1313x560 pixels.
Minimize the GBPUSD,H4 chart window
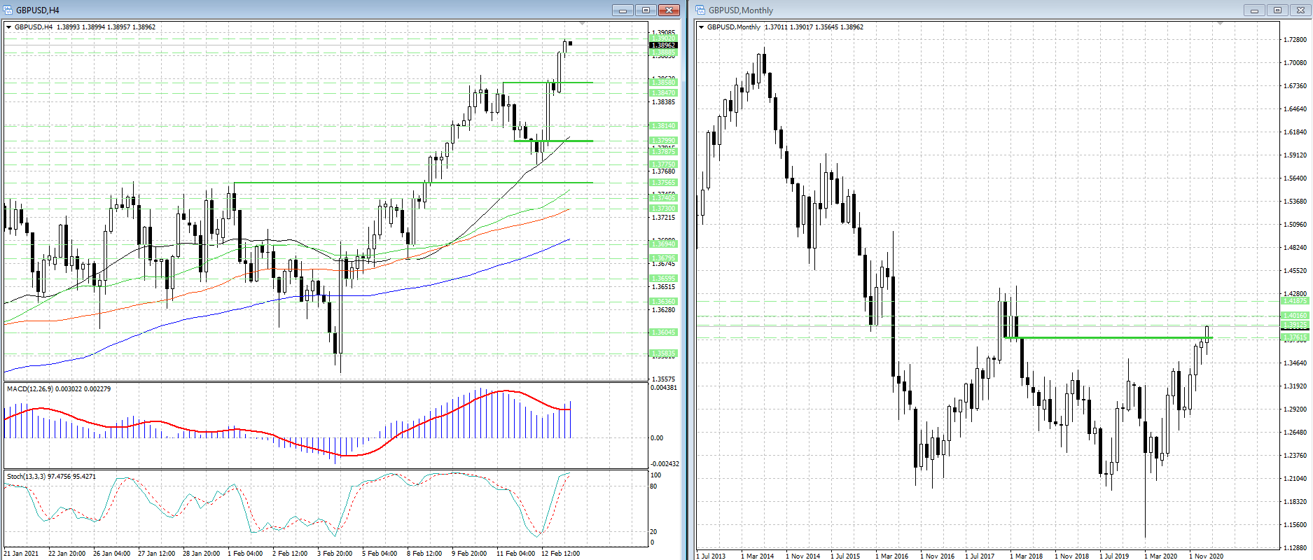[623, 10]
